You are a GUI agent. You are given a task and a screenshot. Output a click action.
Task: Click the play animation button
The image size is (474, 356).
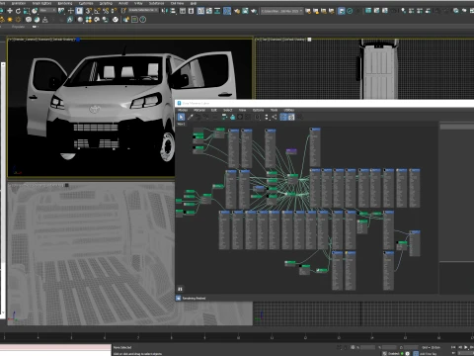coord(466,347)
